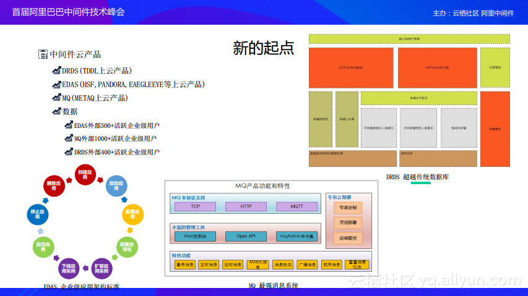
Task: Click the 不同存储特性二级索引 gray block
Action: [418, 128]
